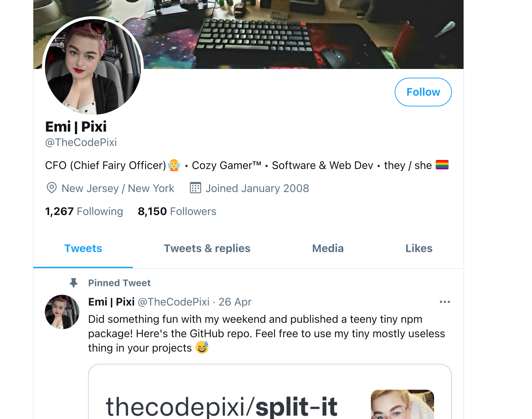The height and width of the screenshot is (419, 532).
Task: Click the sweat-smile emoji in tweet
Action: (202, 348)
